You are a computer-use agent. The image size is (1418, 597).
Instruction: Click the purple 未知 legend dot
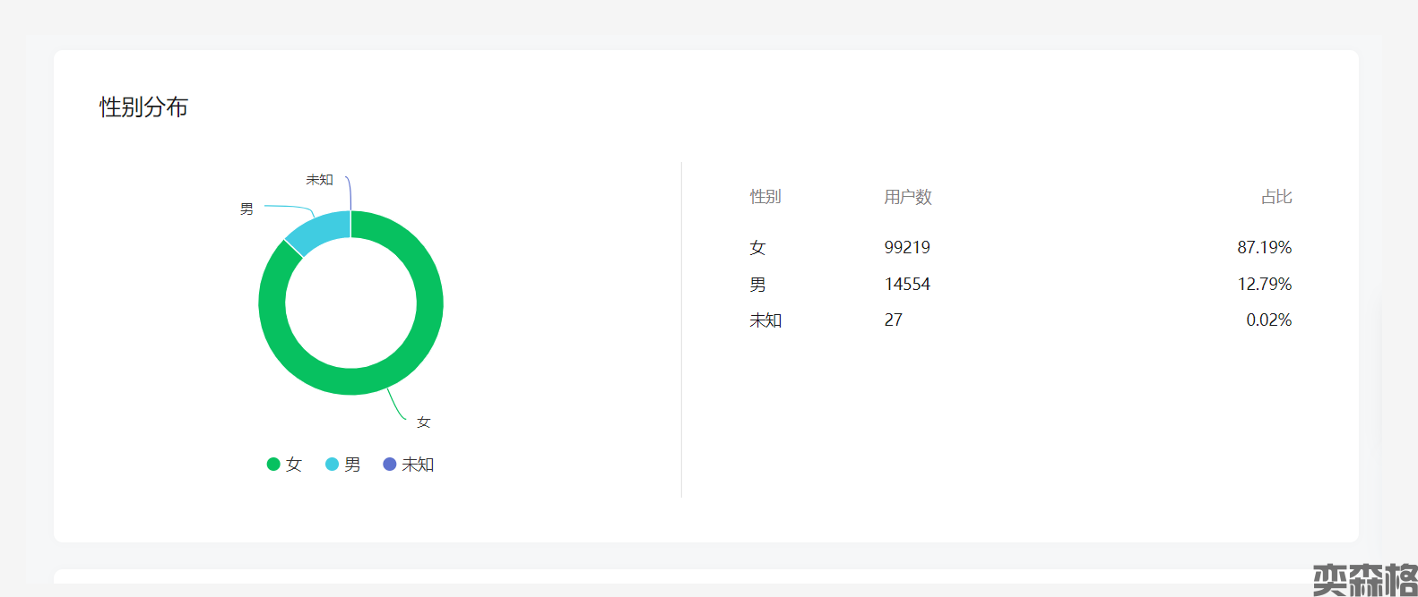click(x=389, y=464)
